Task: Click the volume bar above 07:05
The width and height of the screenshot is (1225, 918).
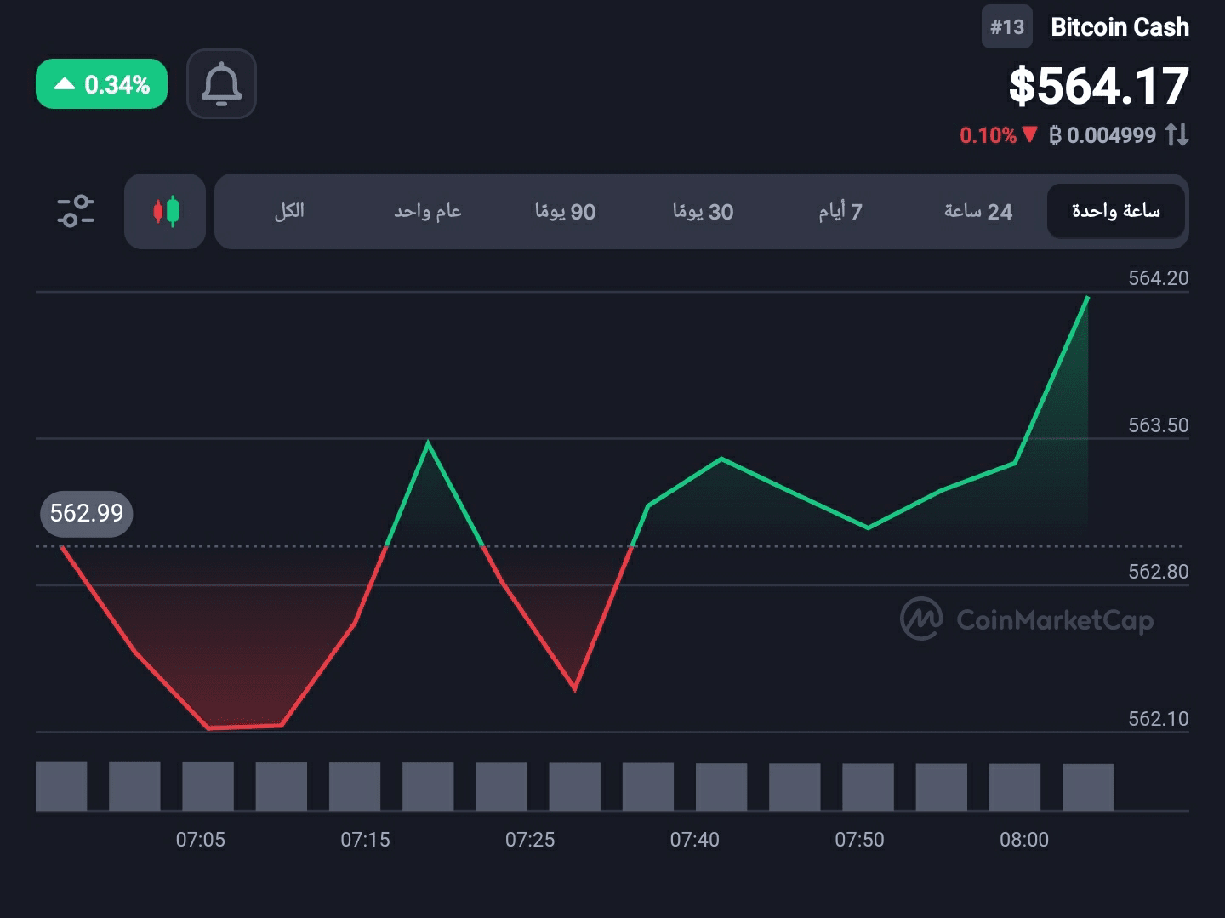Action: pyautogui.click(x=208, y=786)
